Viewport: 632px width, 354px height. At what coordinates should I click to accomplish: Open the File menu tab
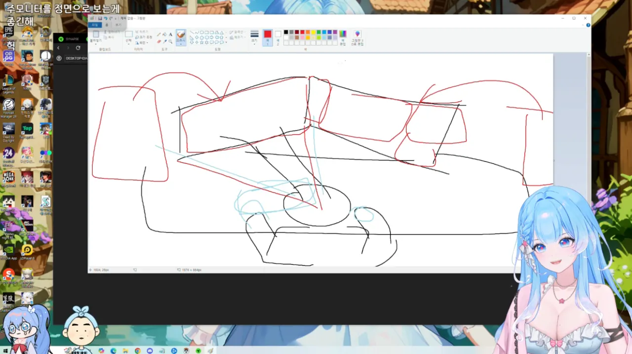tap(95, 25)
